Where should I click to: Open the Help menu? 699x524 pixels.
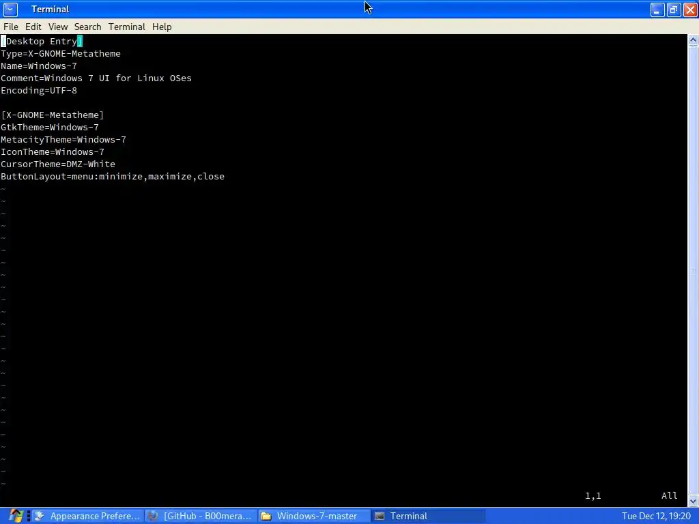[162, 27]
